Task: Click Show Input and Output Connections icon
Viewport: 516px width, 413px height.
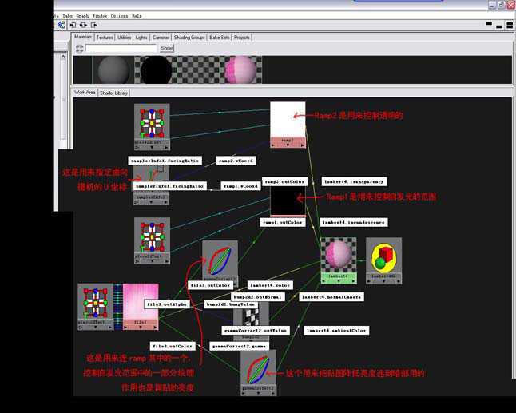Action: click(83, 25)
